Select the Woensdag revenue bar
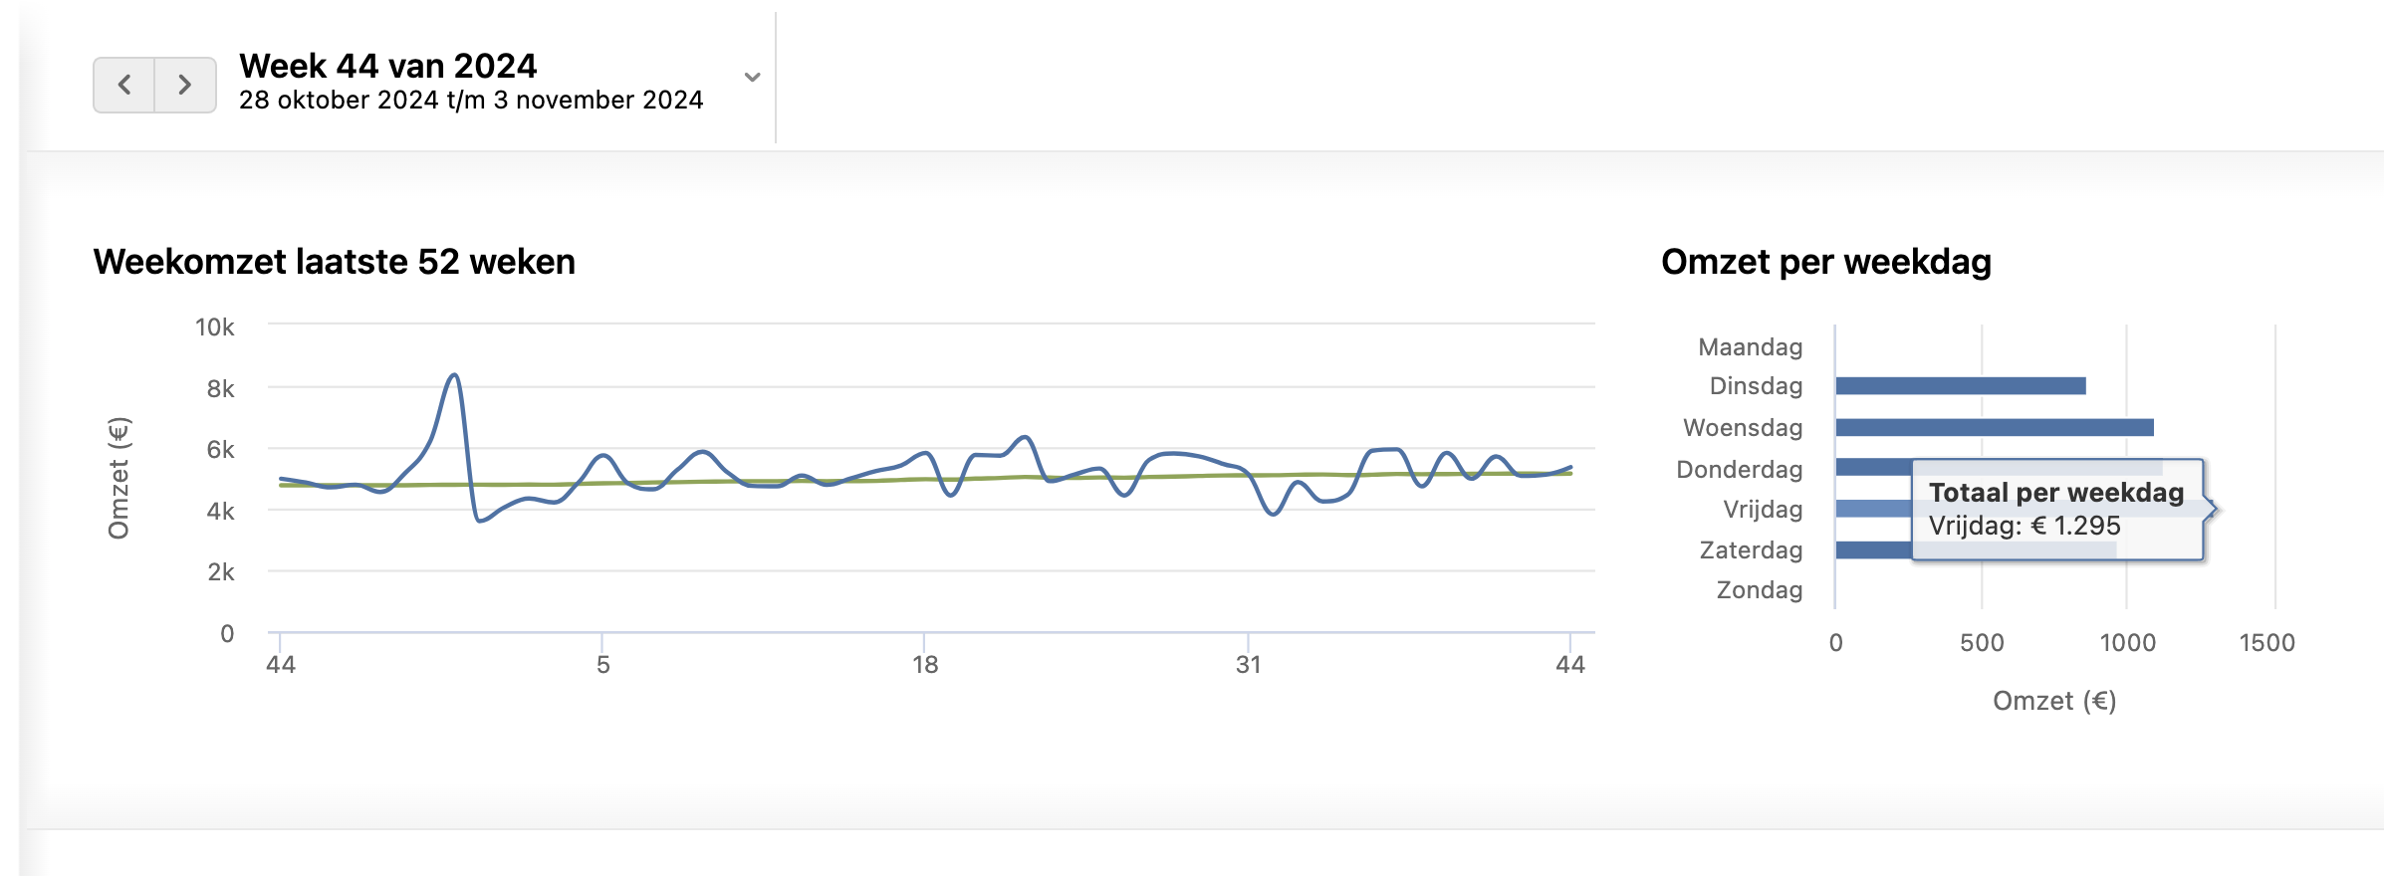This screenshot has height=876, width=2384. point(1994,428)
